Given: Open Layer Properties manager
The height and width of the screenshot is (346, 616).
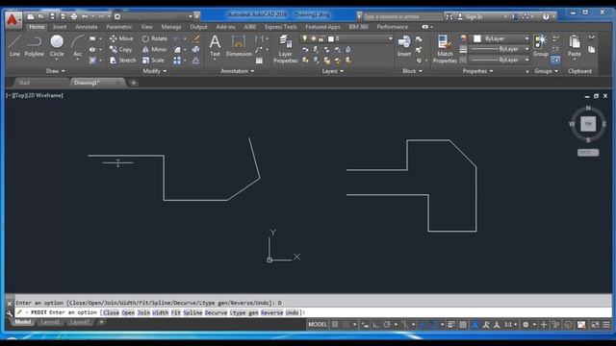Looking at the screenshot, I should tap(286, 49).
